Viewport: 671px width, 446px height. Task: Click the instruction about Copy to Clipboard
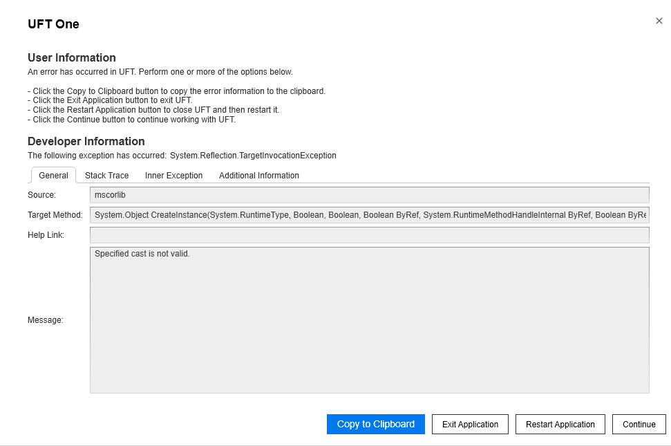coord(177,91)
